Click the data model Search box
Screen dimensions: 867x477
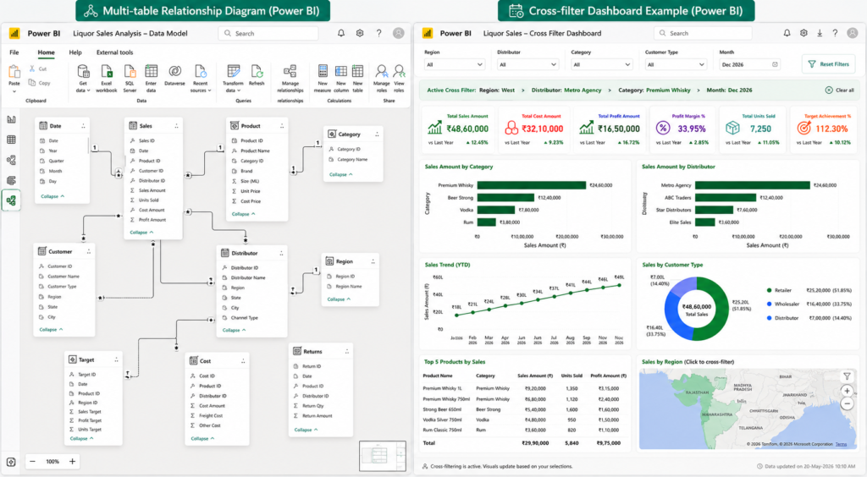[268, 33]
